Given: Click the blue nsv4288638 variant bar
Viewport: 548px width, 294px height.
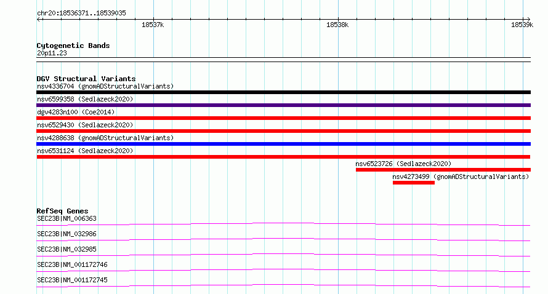Looking at the screenshot, I should pyautogui.click(x=283, y=144).
